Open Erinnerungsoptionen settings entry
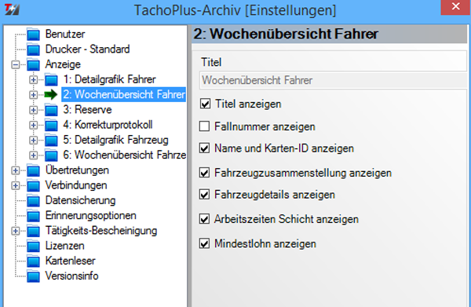The image size is (471, 307). point(91,216)
